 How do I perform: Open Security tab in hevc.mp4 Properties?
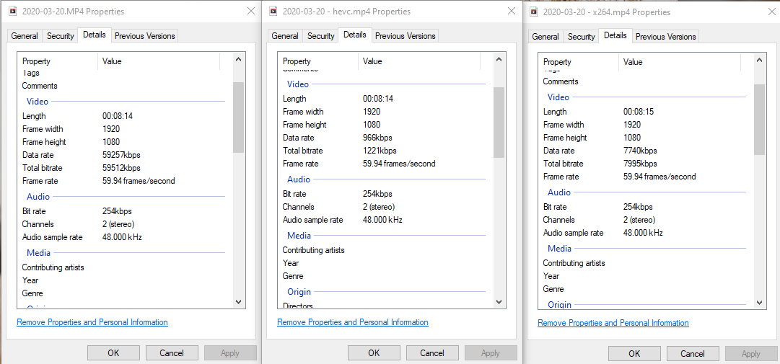(320, 36)
